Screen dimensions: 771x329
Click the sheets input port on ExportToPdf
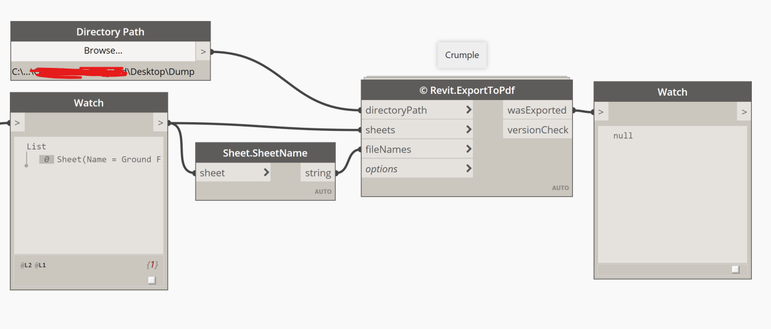click(x=417, y=130)
